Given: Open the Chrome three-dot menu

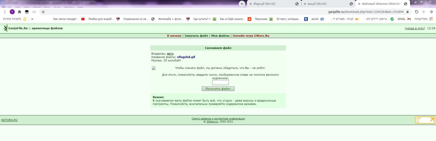Looking at the screenshot, I should tap(4, 12).
